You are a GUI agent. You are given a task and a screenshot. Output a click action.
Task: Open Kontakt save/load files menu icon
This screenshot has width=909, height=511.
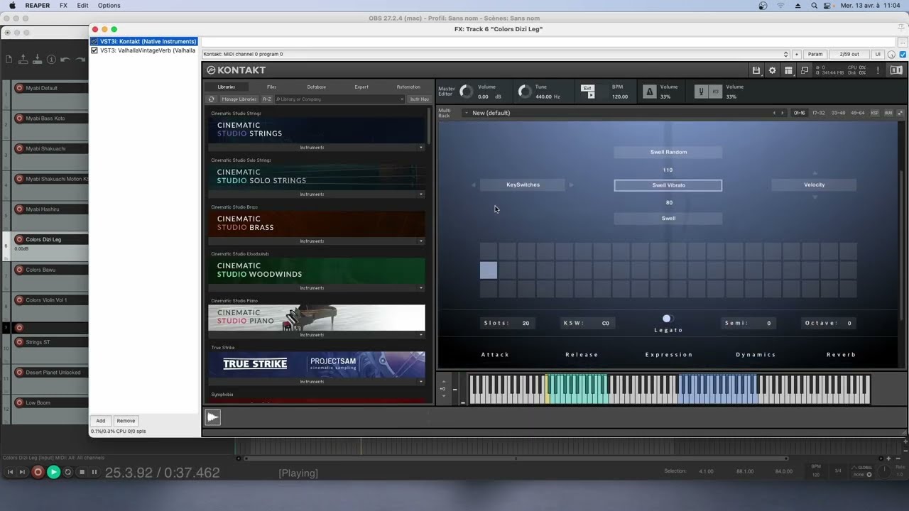click(756, 70)
